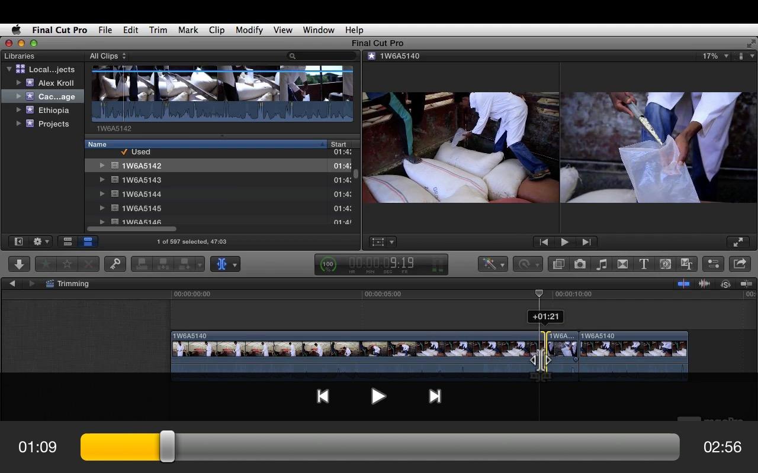This screenshot has height=473, width=758.
Task: Open the Retime speed menu
Action: click(x=527, y=264)
